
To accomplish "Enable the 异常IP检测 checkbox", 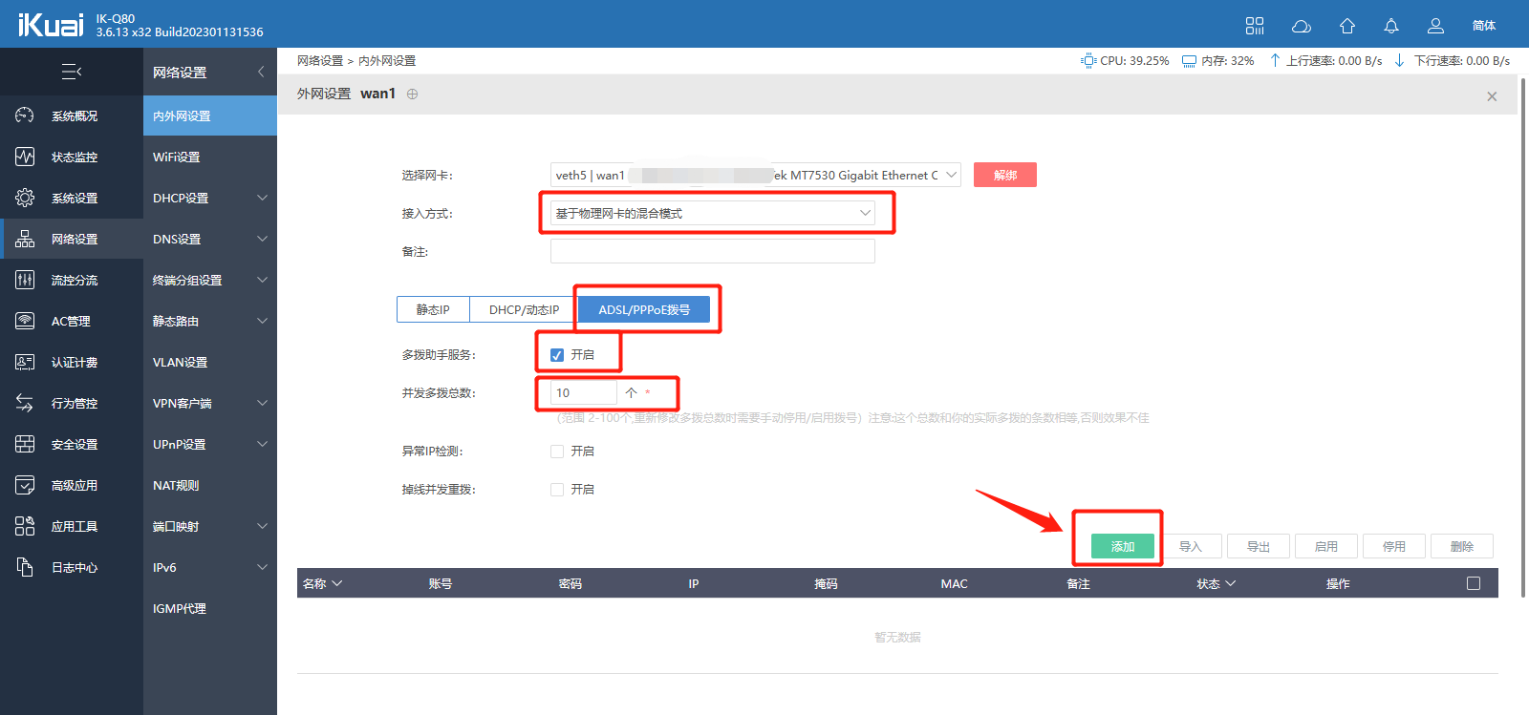I will click(557, 452).
